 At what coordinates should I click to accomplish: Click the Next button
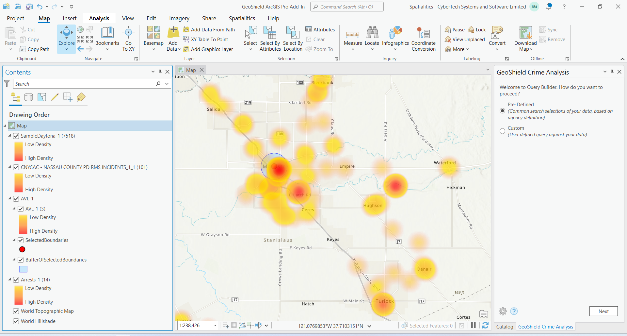pos(603,311)
